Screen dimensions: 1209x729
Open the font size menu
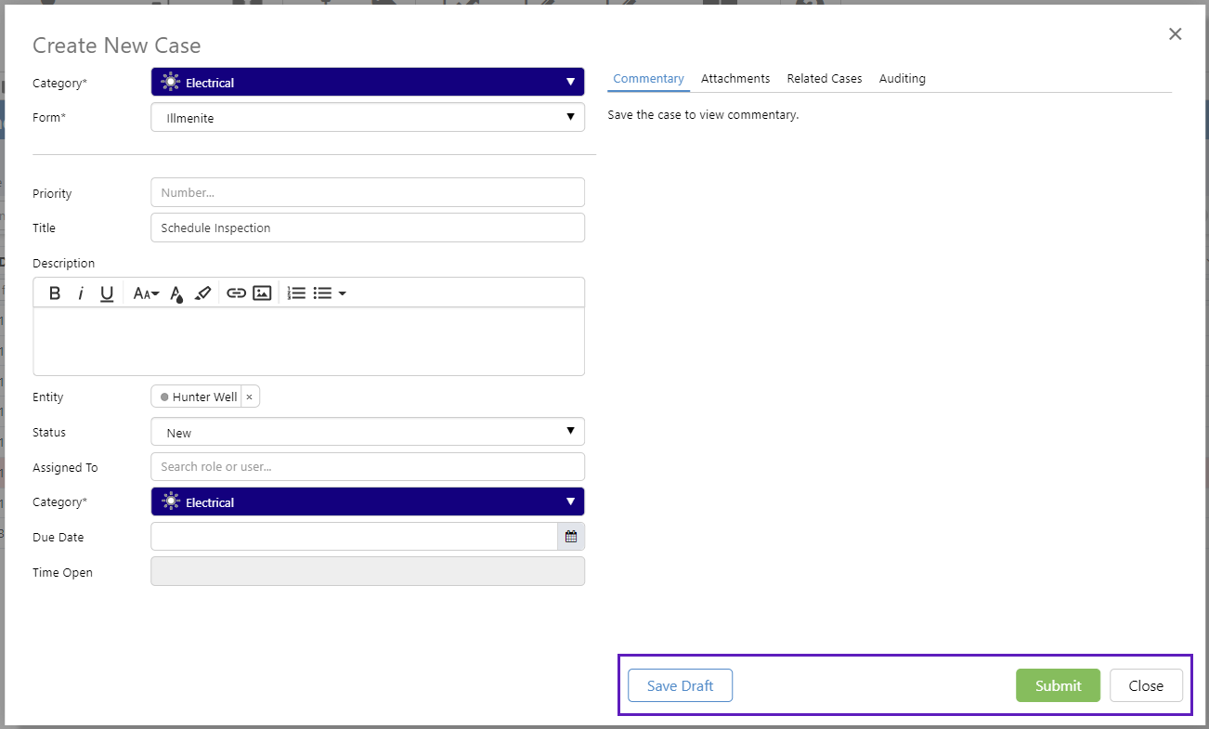coord(146,293)
